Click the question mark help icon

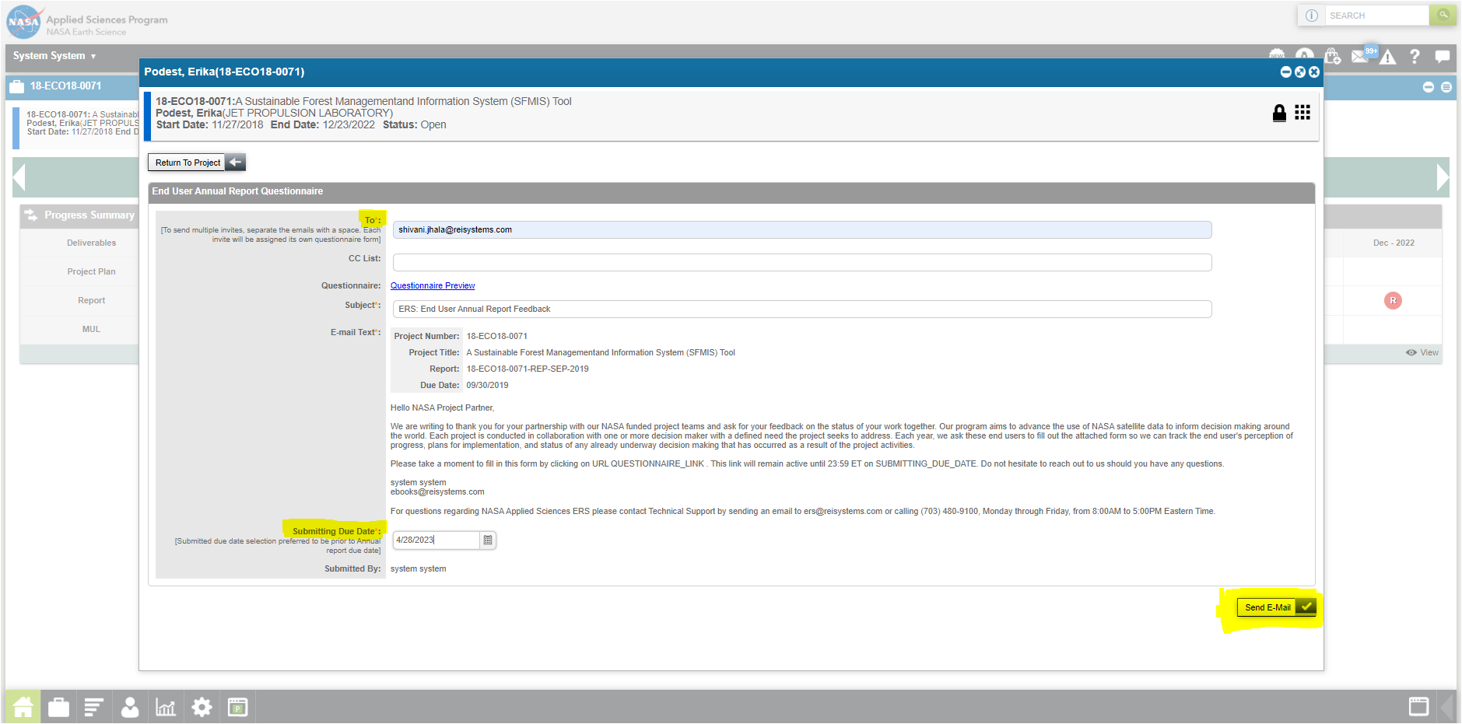[x=1415, y=56]
